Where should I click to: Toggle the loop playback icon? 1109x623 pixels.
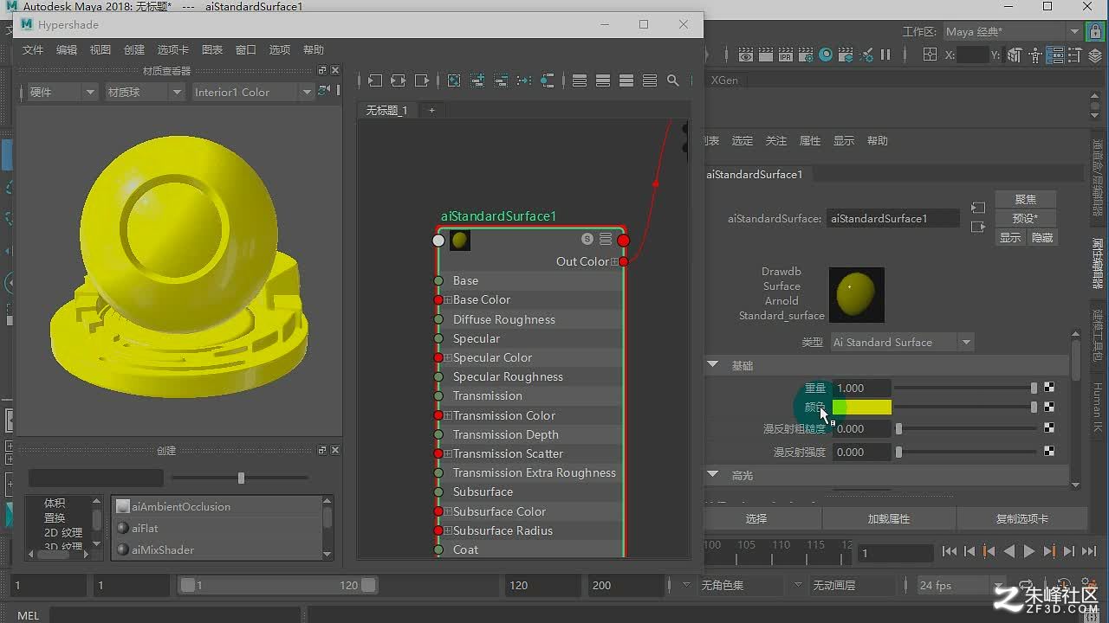click(x=1027, y=586)
